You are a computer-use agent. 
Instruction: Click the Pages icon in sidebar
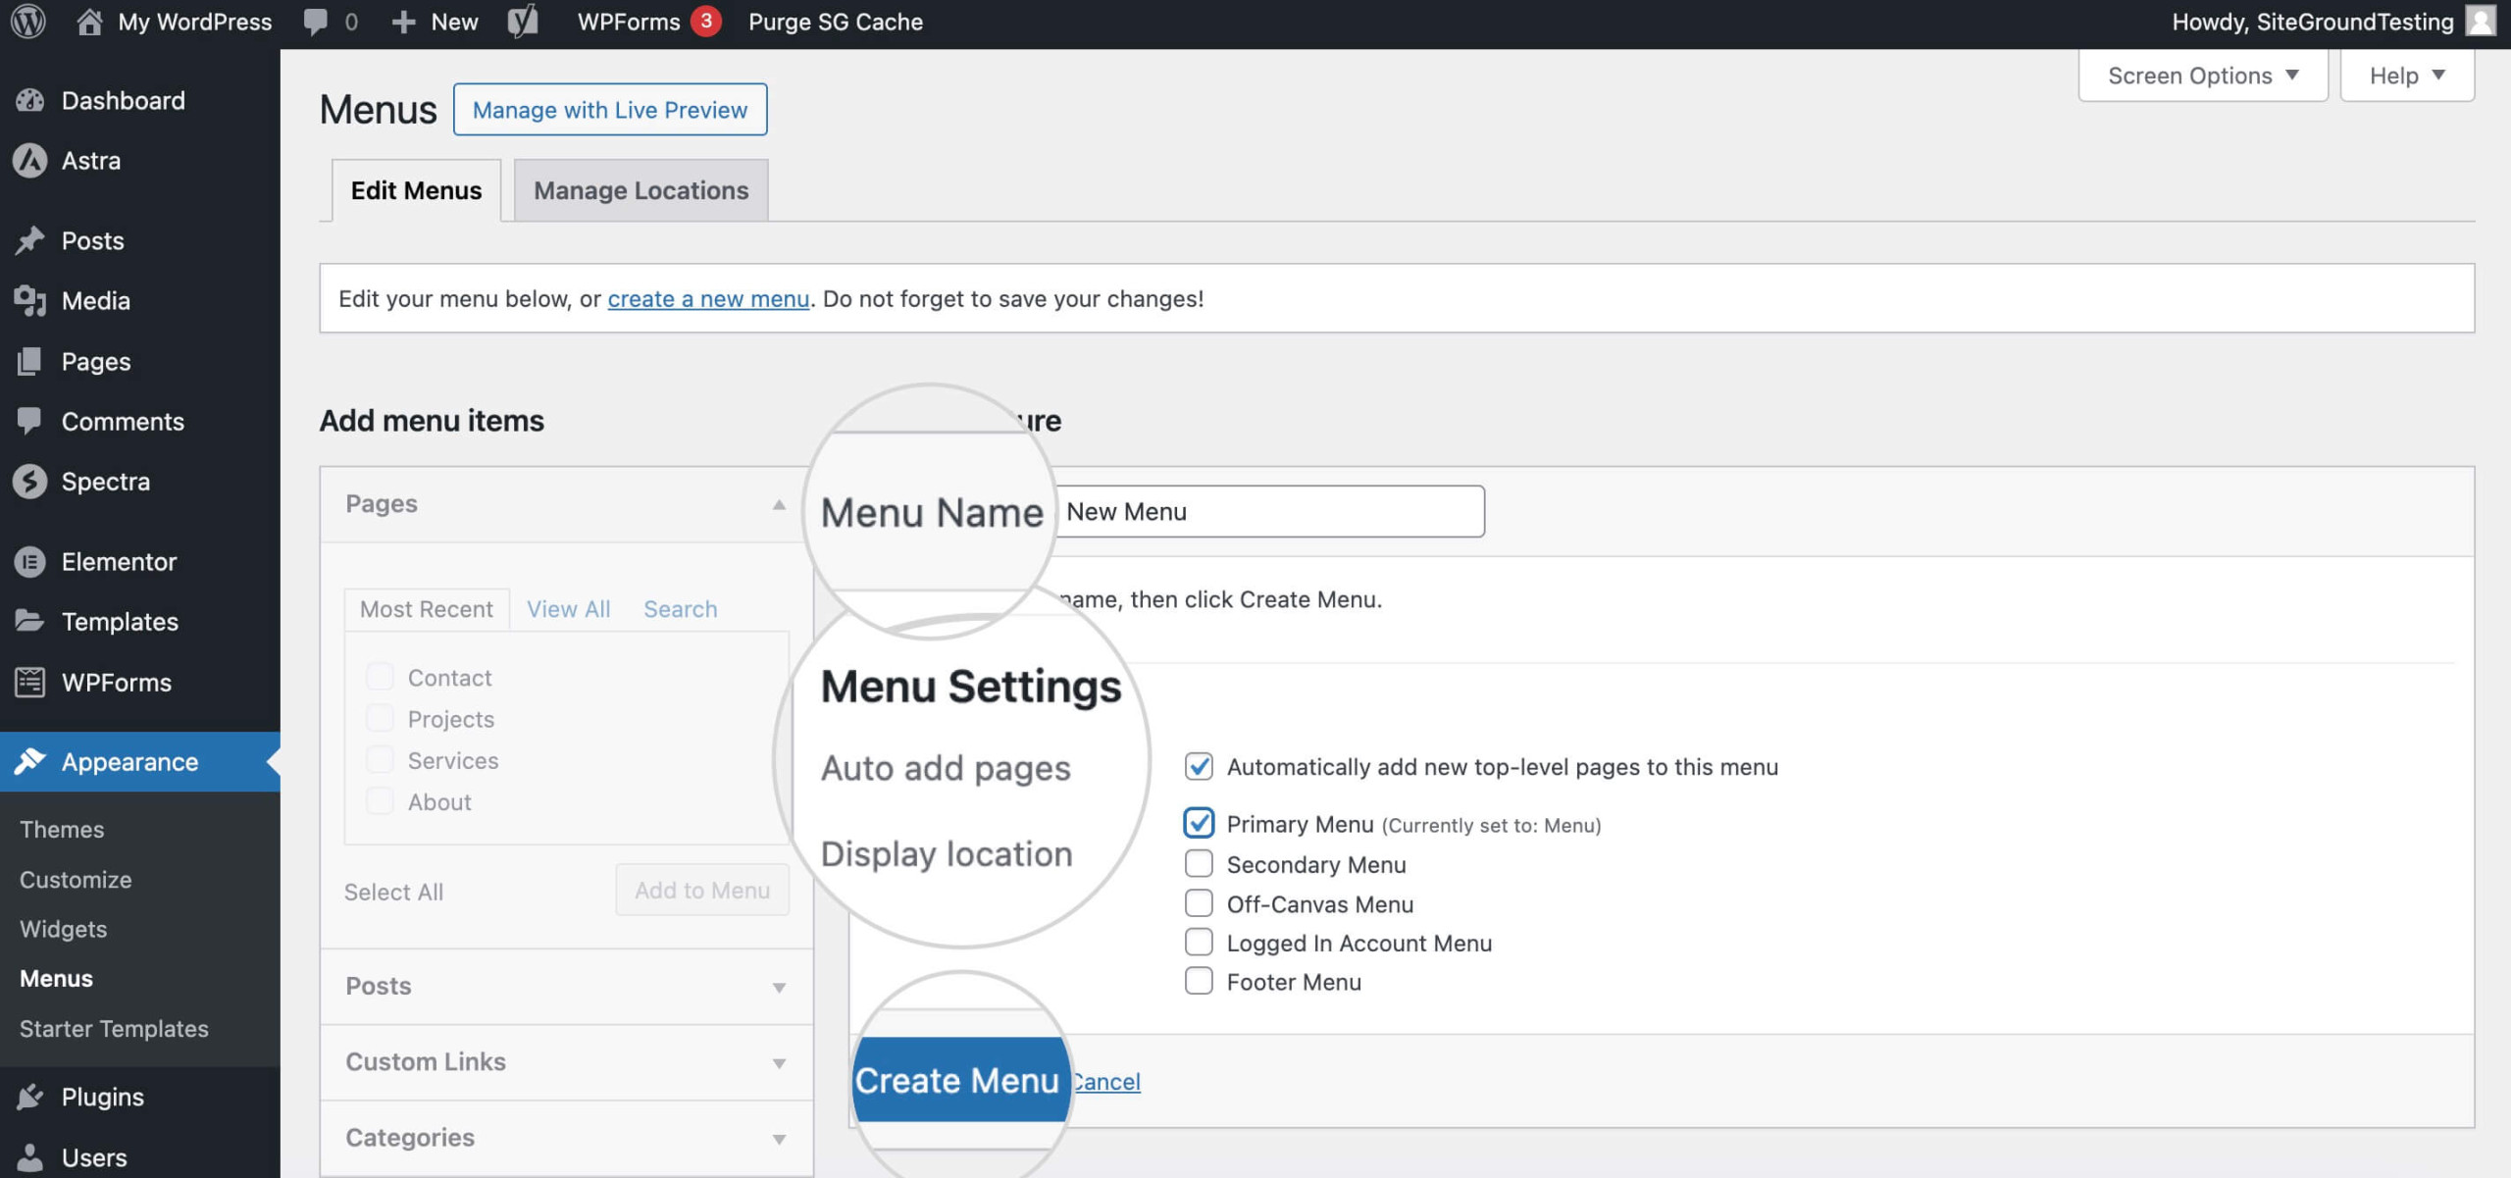[30, 361]
